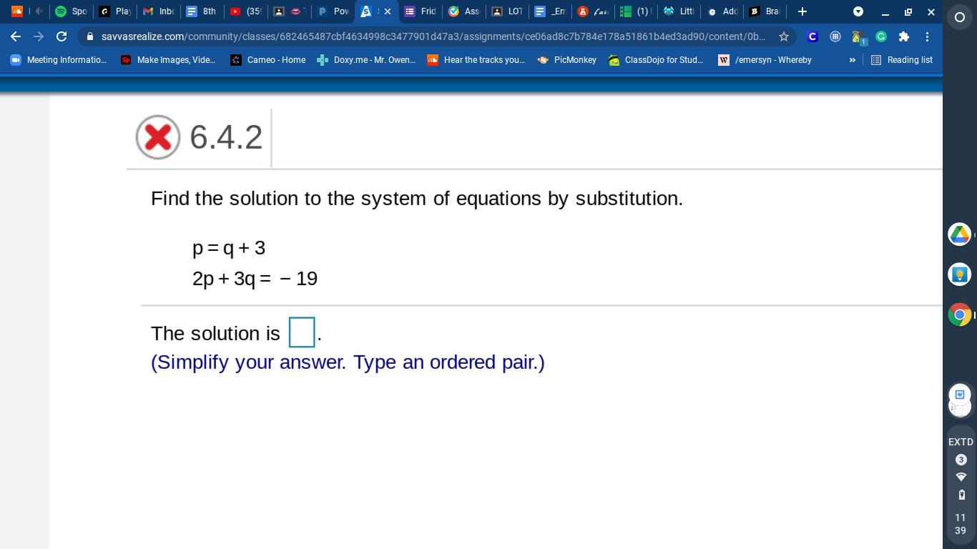Viewport: 977px width, 549px height.
Task: Reload the Savvas Realize page
Action: click(62, 36)
